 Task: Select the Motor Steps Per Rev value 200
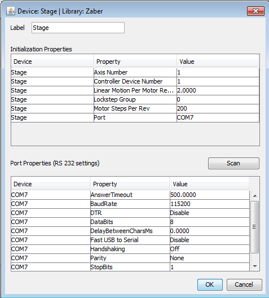tap(218, 108)
